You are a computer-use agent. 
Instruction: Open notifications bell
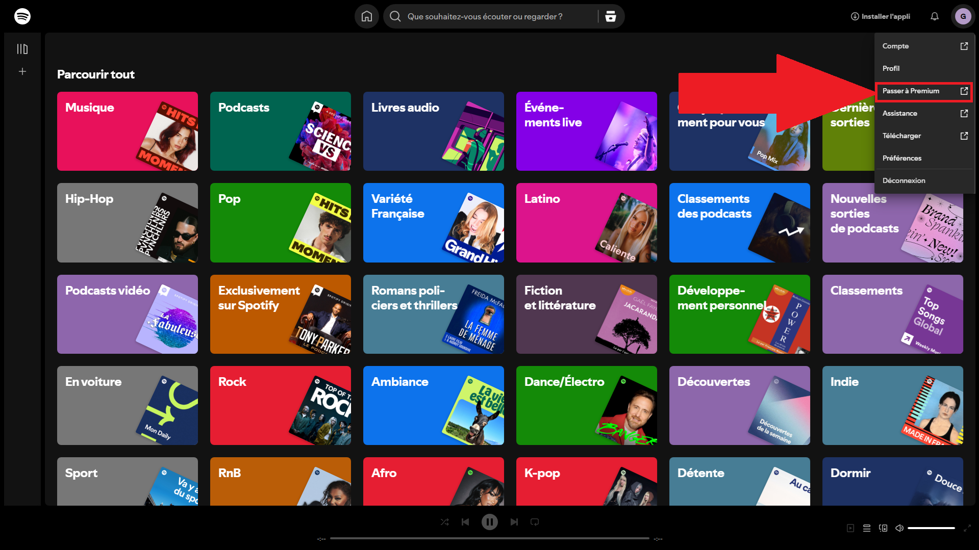934,16
